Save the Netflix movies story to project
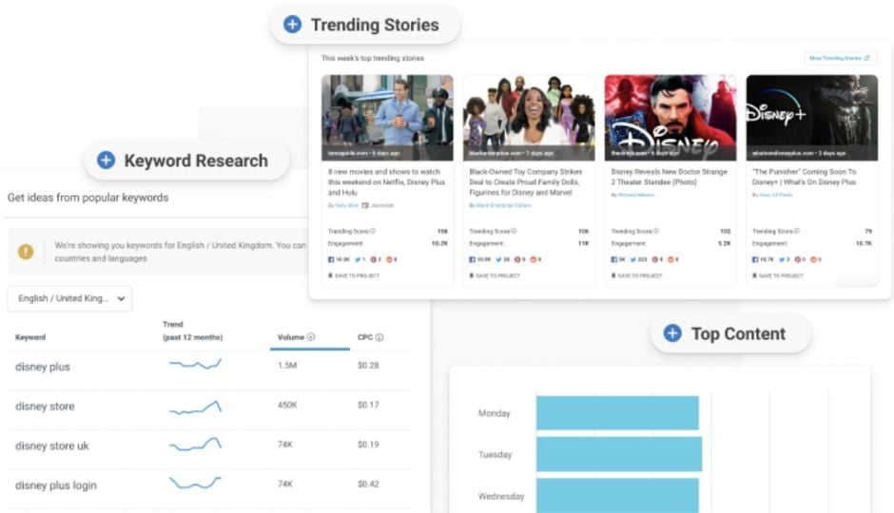The image size is (894, 513). point(354,275)
